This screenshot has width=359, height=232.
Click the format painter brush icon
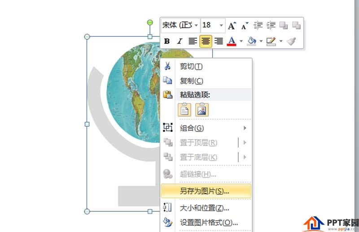292,41
